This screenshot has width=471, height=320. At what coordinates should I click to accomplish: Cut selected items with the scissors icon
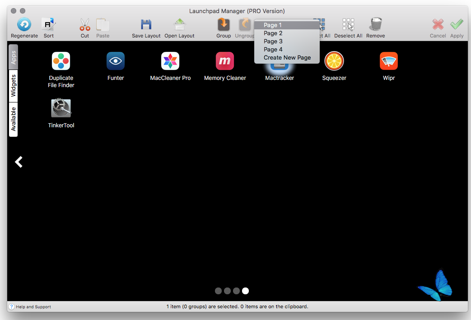click(x=85, y=25)
